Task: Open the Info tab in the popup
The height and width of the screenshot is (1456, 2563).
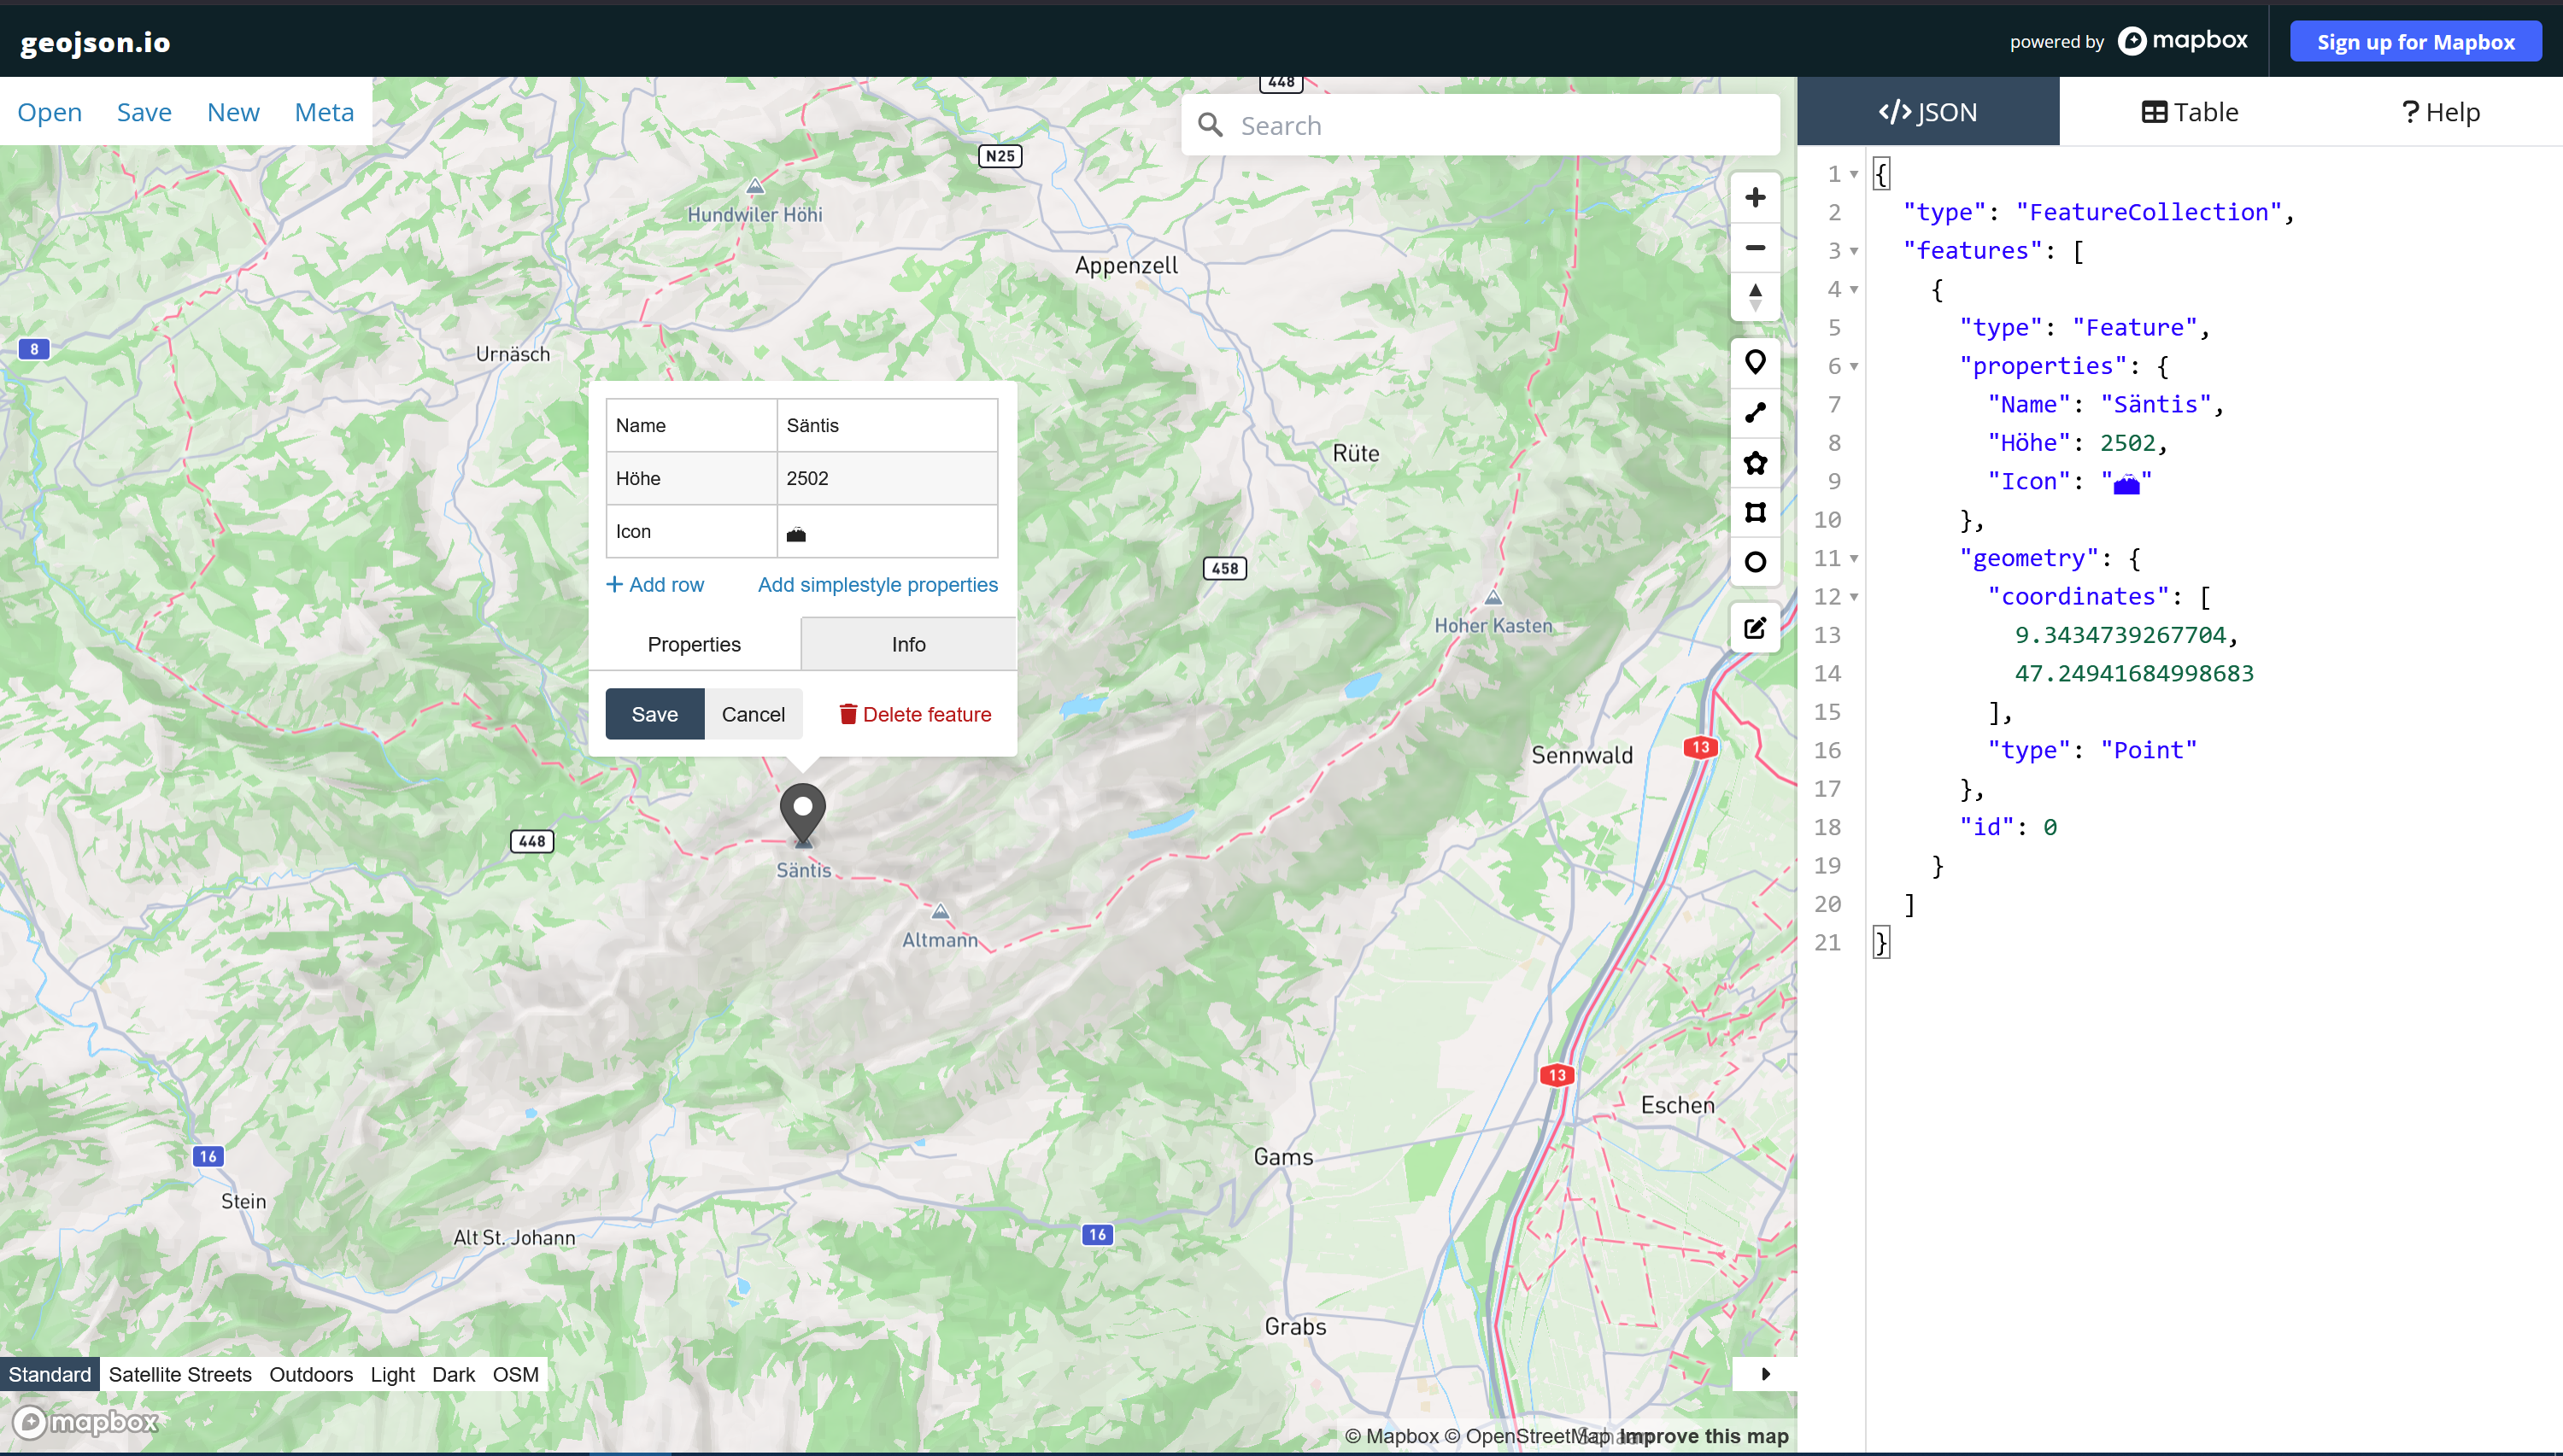Action: [906, 644]
